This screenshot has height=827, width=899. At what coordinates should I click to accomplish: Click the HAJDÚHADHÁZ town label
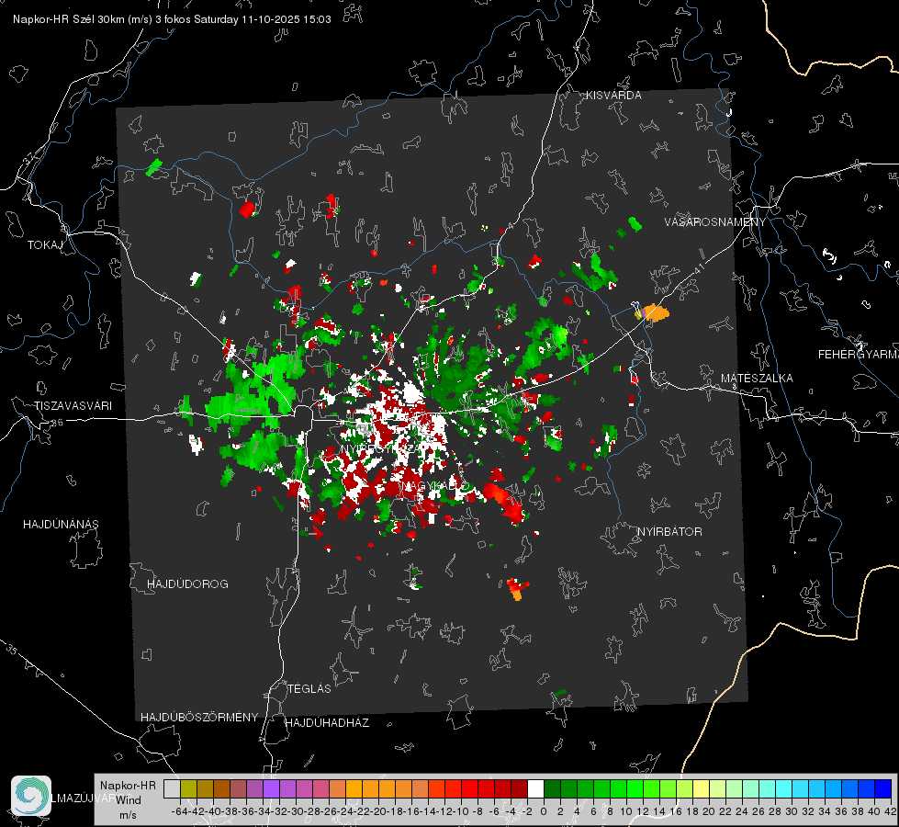pyautogui.click(x=327, y=723)
